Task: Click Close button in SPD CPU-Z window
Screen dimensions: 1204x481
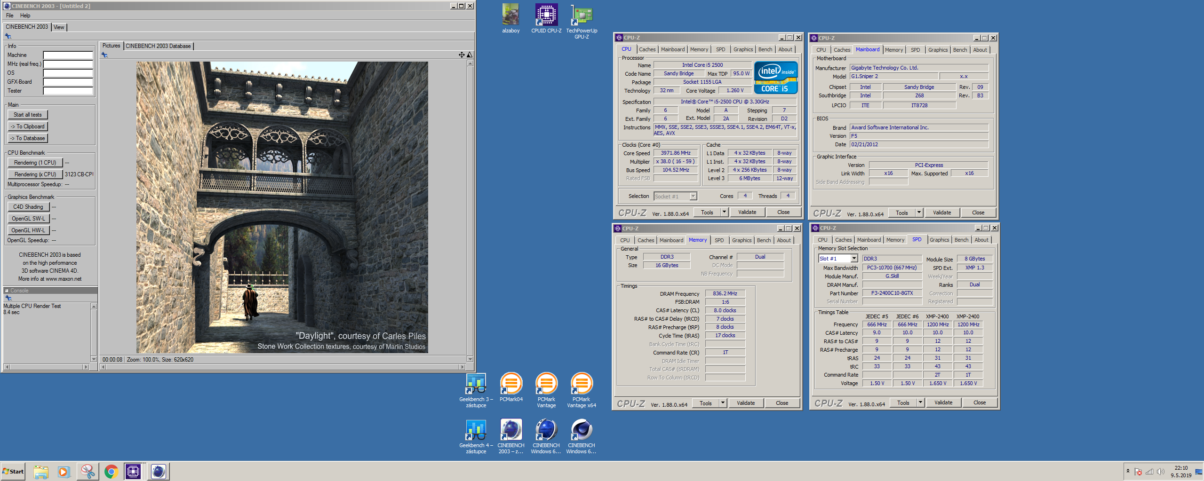Action: point(980,403)
